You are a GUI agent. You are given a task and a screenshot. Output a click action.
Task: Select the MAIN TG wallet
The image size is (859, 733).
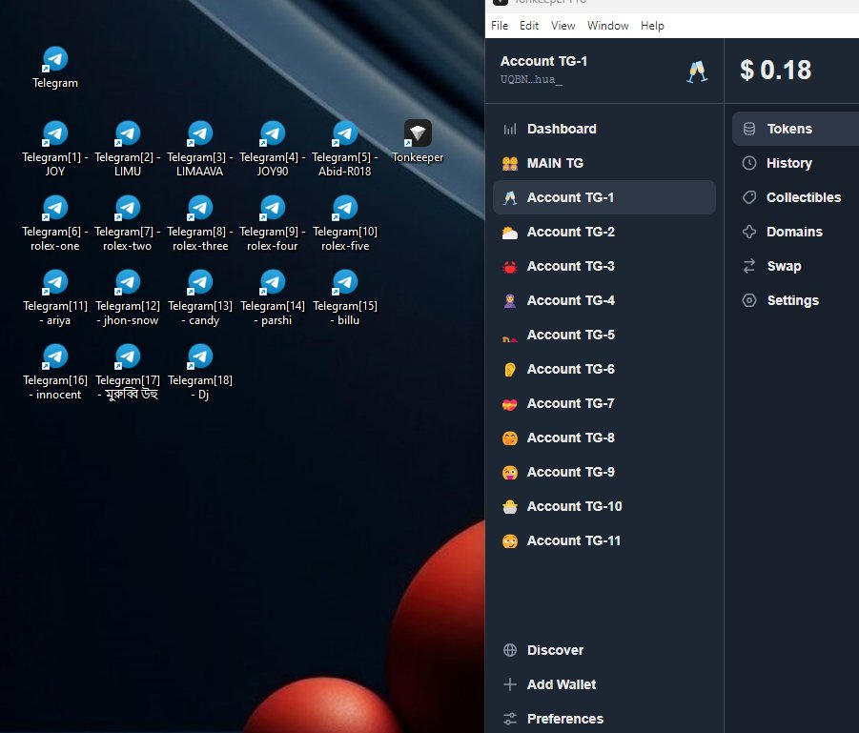tap(604, 163)
